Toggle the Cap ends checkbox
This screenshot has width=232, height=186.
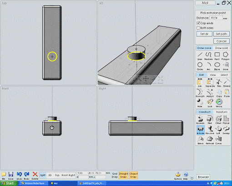tap(198, 23)
